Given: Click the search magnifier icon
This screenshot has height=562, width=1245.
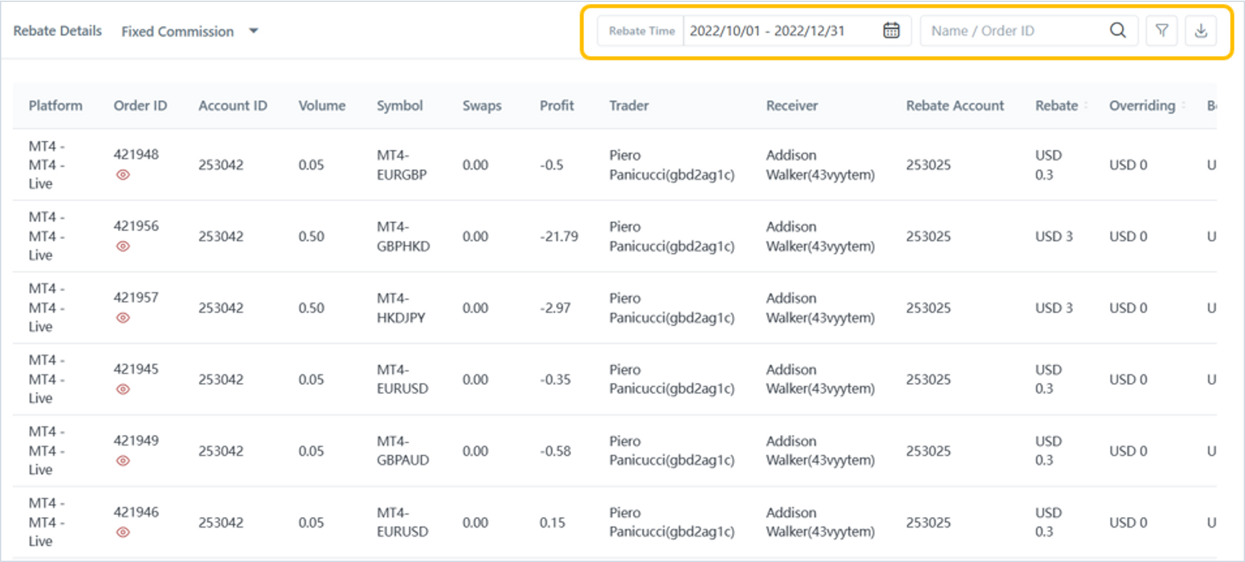Looking at the screenshot, I should click(x=1117, y=31).
